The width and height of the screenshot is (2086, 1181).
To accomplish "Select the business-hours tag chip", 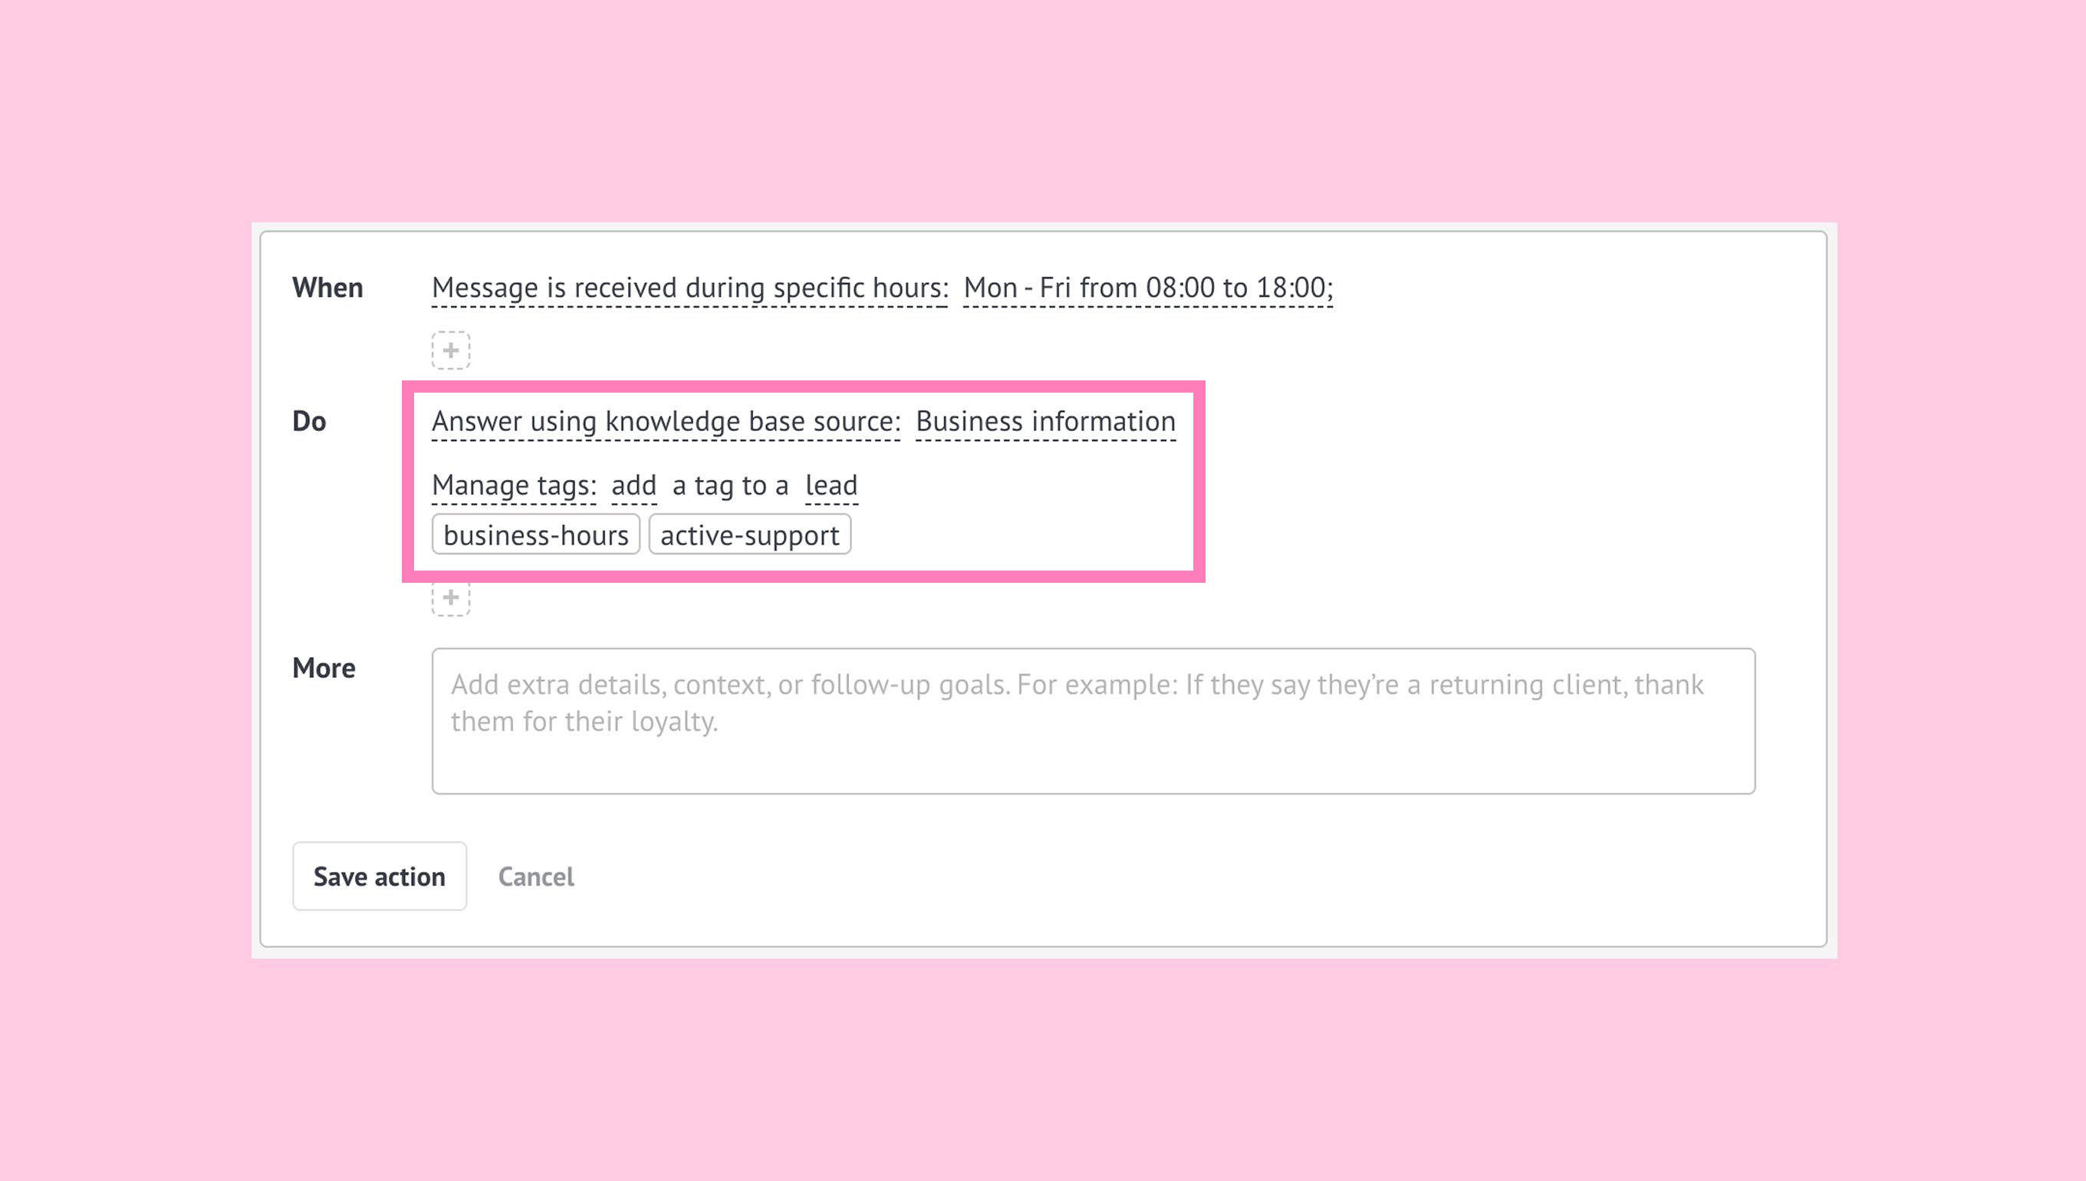I will click(x=535, y=535).
